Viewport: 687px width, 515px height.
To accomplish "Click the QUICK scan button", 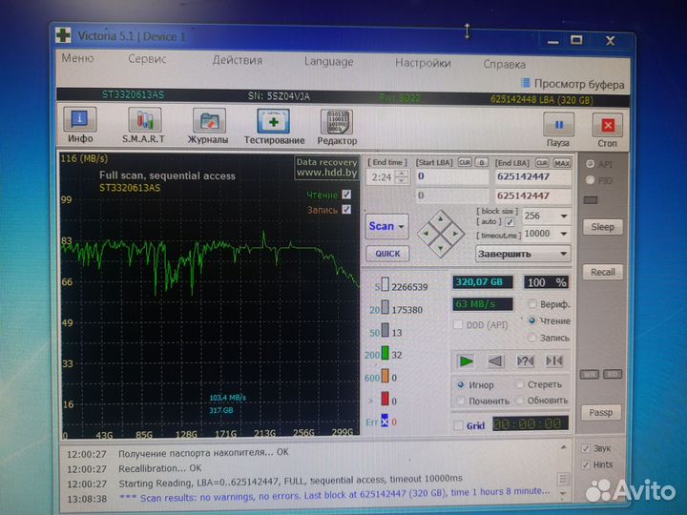I will coord(387,254).
